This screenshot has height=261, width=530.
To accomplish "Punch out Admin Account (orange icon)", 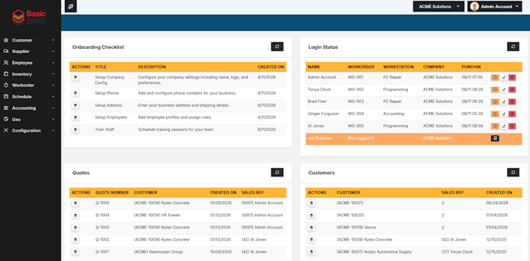I will (x=495, y=78).
